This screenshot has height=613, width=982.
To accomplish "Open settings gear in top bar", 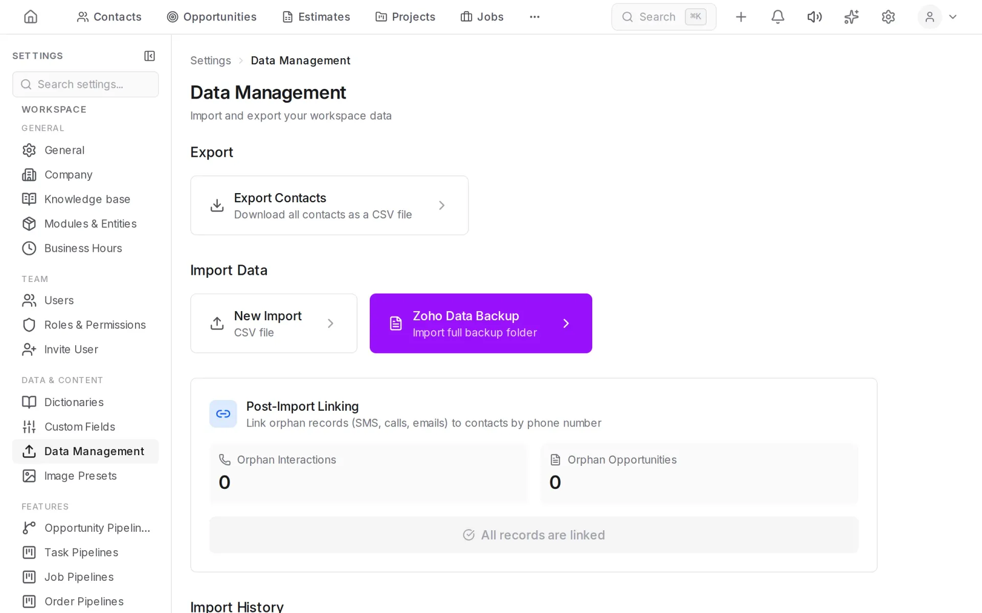I will click(x=888, y=17).
